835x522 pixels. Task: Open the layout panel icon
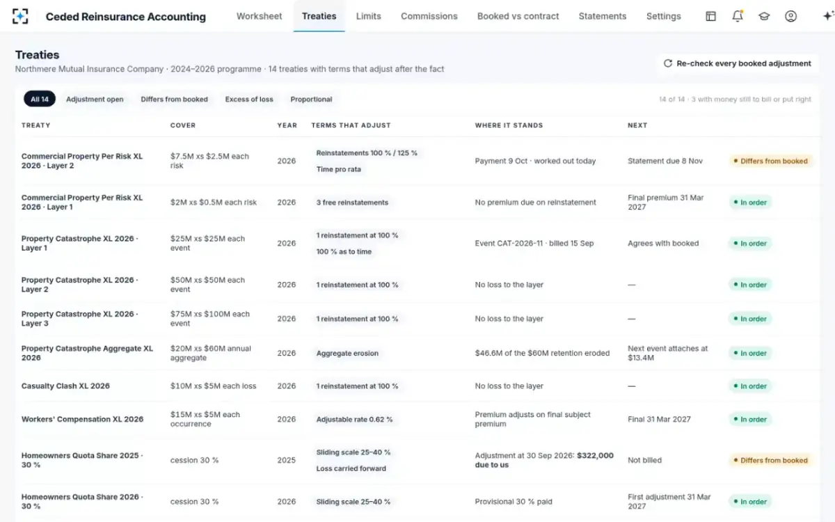710,16
